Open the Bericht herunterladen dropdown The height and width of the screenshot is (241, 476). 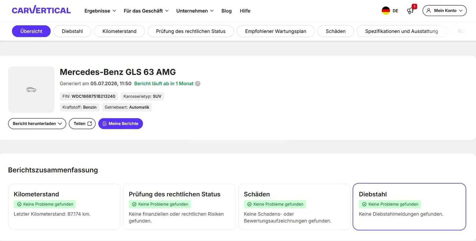pos(37,124)
